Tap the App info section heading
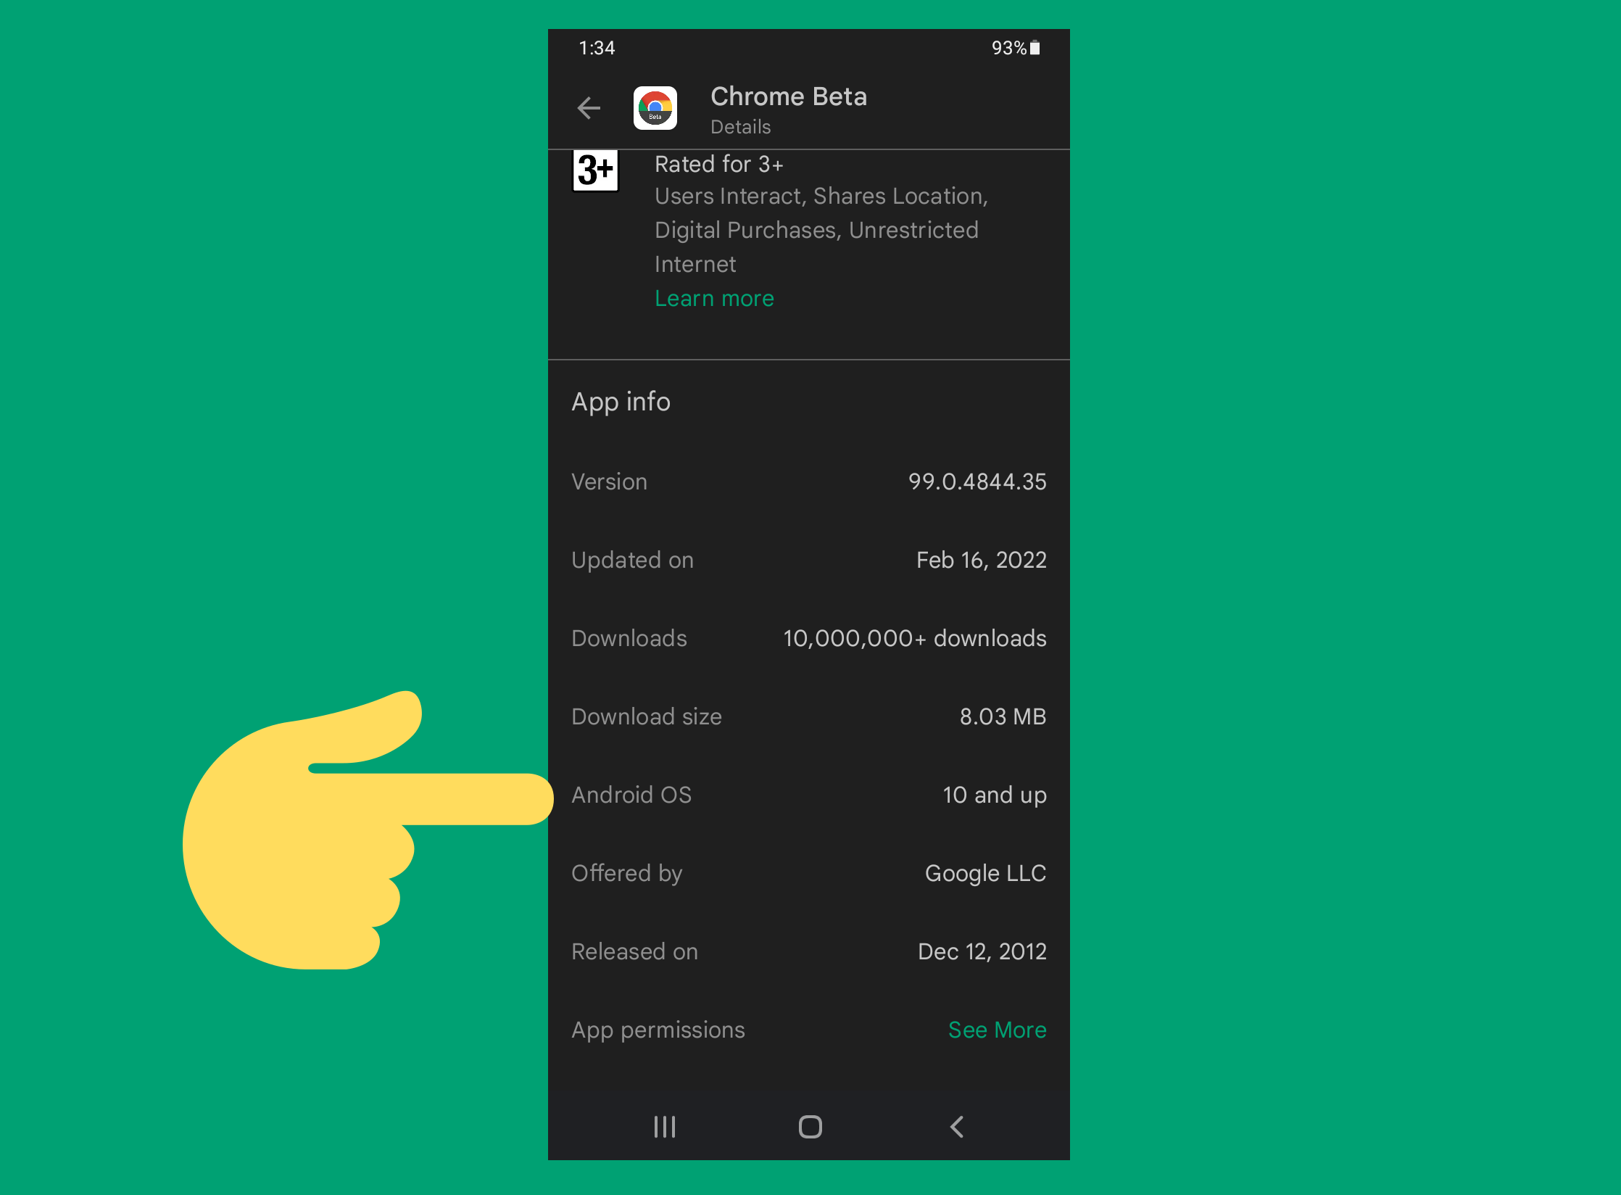The height and width of the screenshot is (1195, 1621). pos(621,402)
